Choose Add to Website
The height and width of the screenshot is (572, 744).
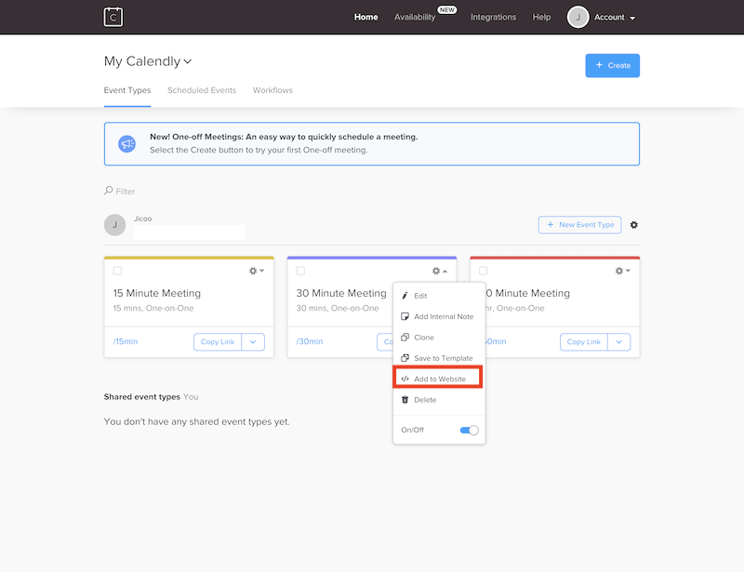click(439, 379)
